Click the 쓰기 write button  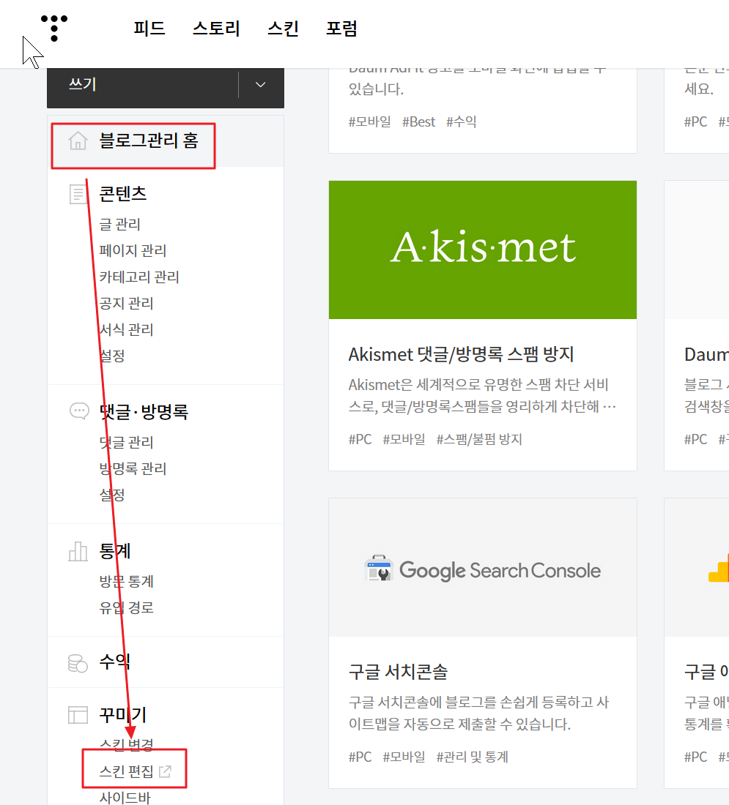coord(142,85)
